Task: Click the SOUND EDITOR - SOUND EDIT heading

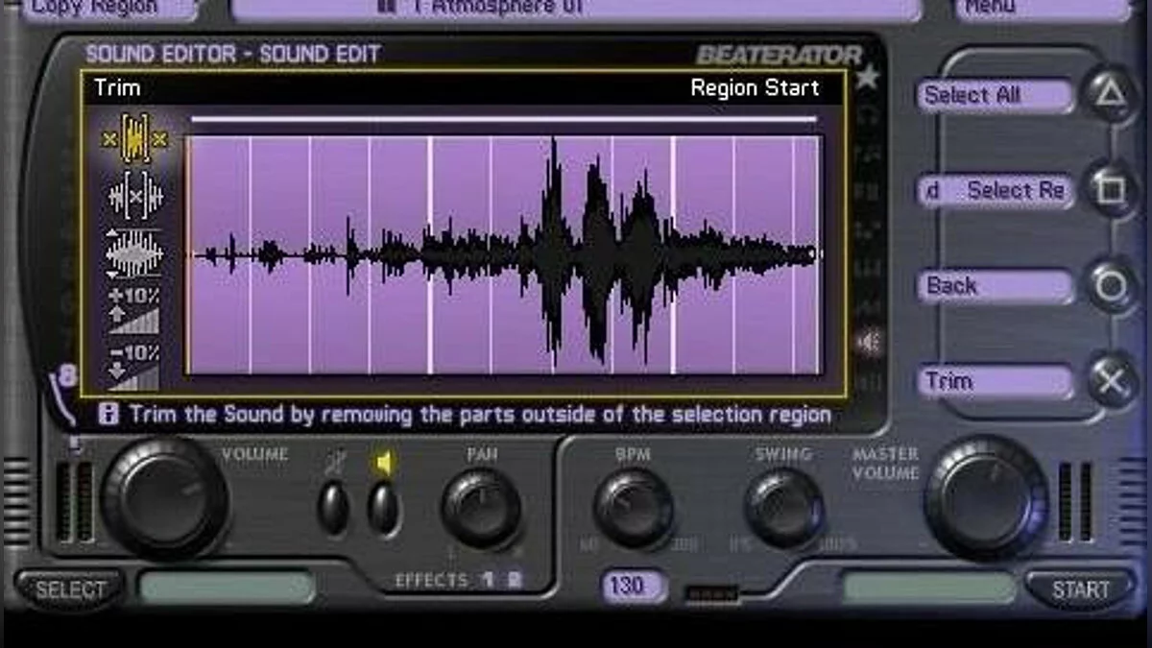Action: click(233, 54)
